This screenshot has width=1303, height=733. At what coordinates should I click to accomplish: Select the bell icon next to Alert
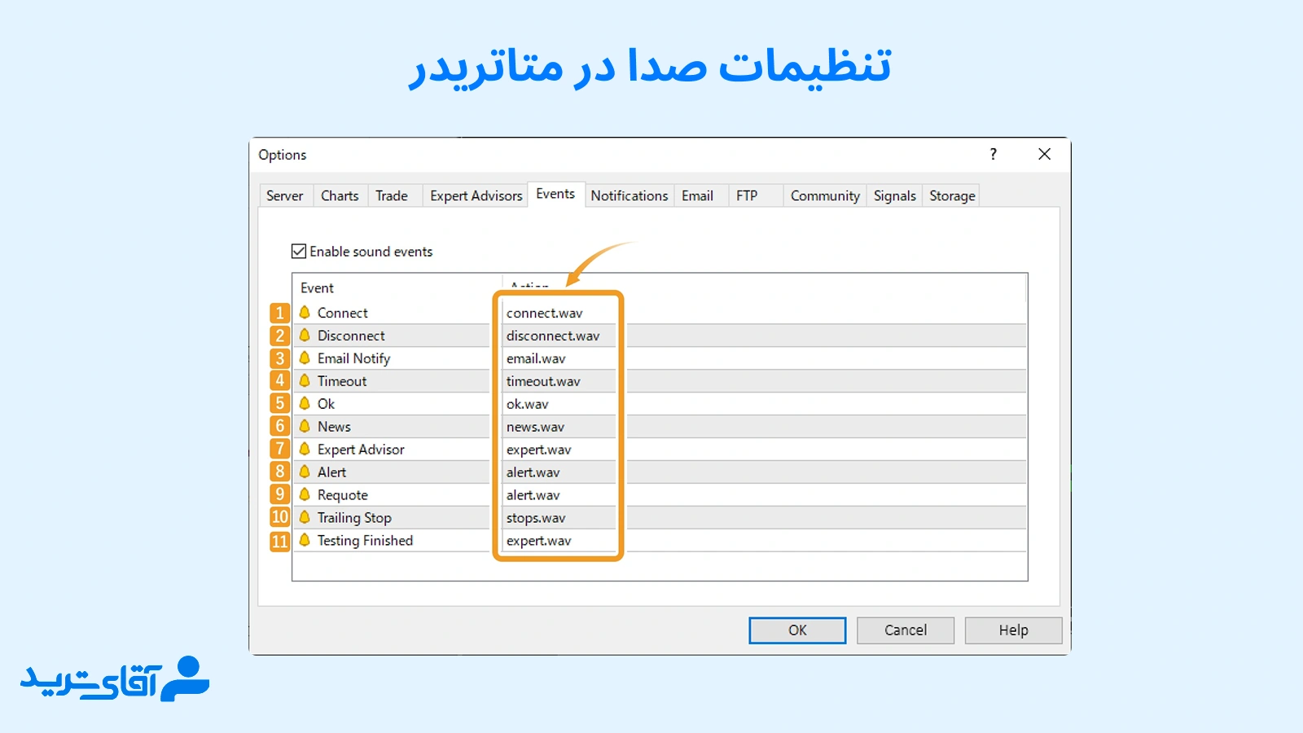(304, 472)
